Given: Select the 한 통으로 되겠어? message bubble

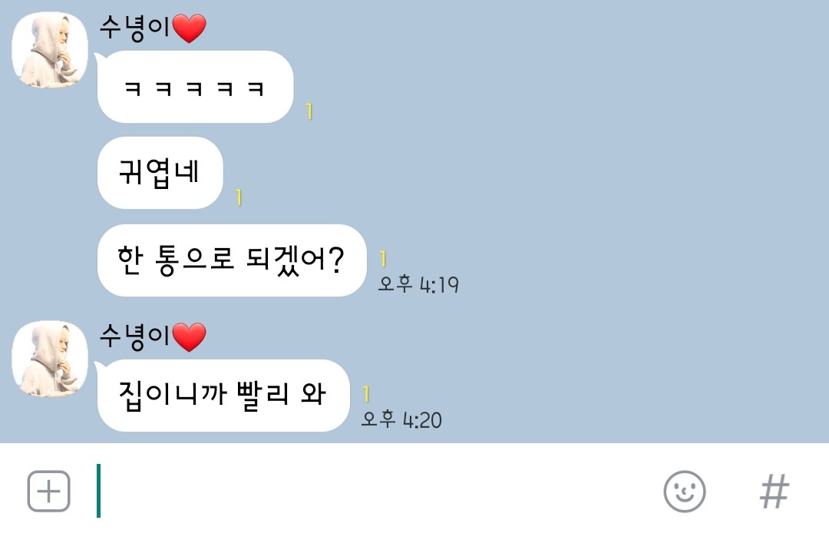Looking at the screenshot, I should [x=232, y=260].
